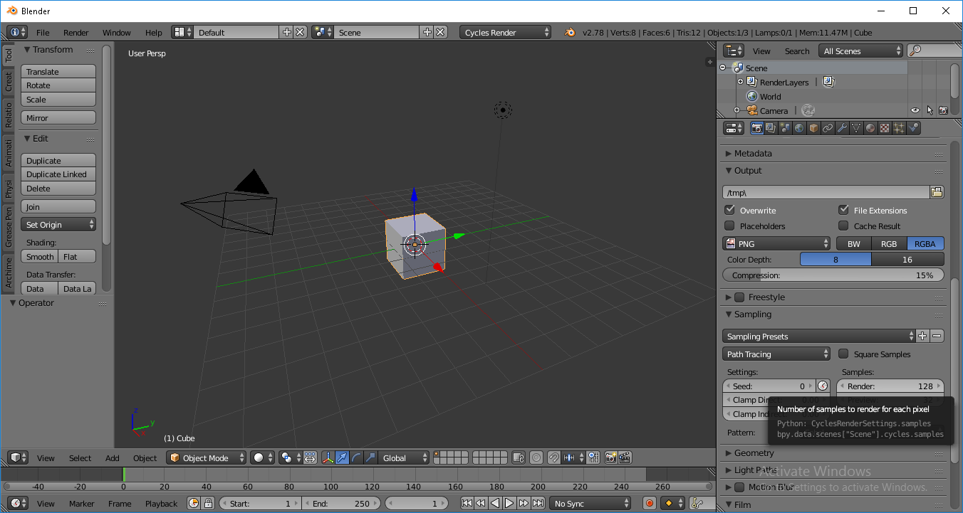Click the 3D manipulator toggle icon
This screenshot has height=513, width=963.
(328, 458)
